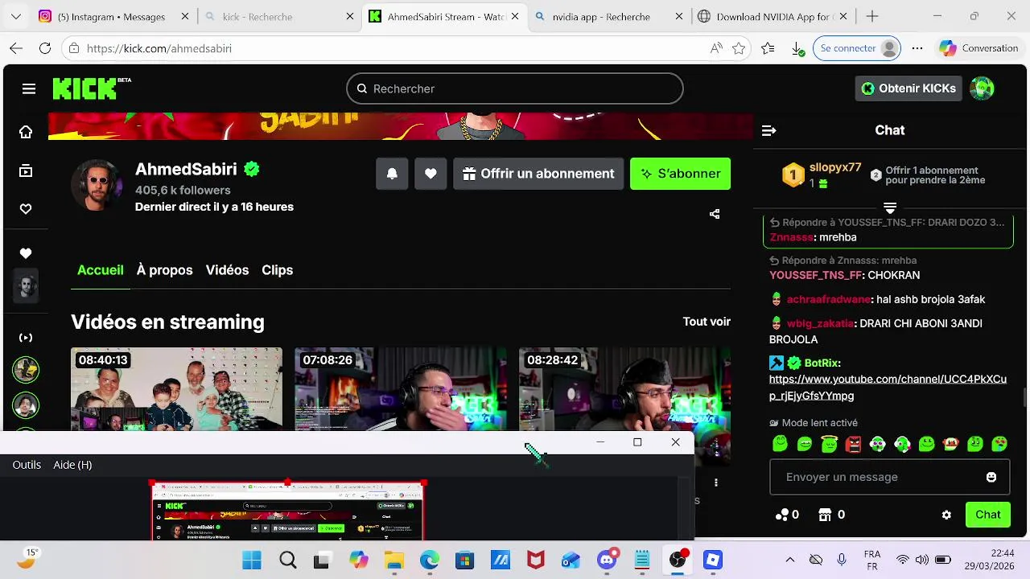Click the bell notification button for AhmedSabiri
The width and height of the screenshot is (1030, 579).
tap(392, 174)
